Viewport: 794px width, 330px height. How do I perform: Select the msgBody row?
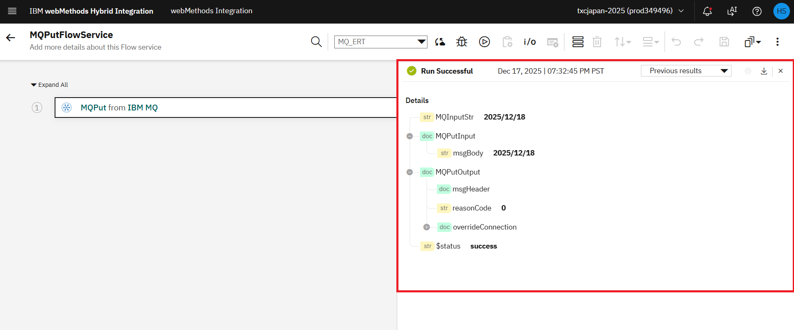tap(486, 153)
